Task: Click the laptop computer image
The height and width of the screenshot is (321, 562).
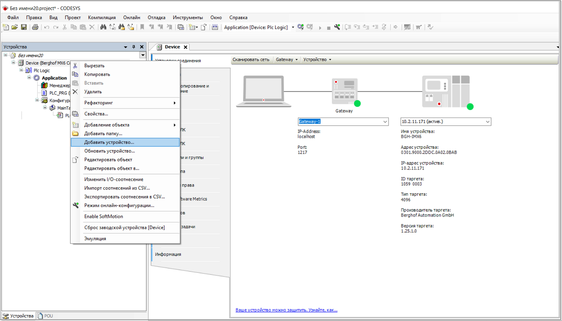Action: (264, 91)
